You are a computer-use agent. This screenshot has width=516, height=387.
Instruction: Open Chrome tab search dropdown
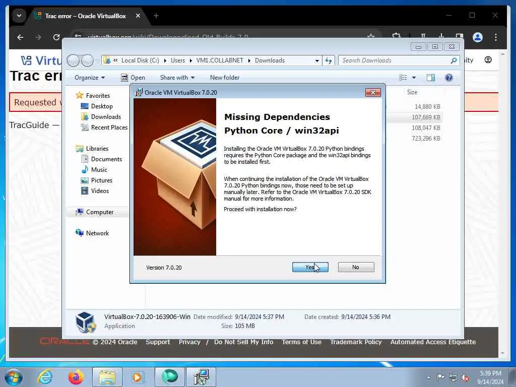pos(19,16)
